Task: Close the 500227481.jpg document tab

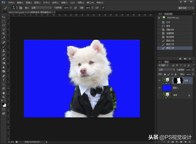Action: (x=54, y=12)
